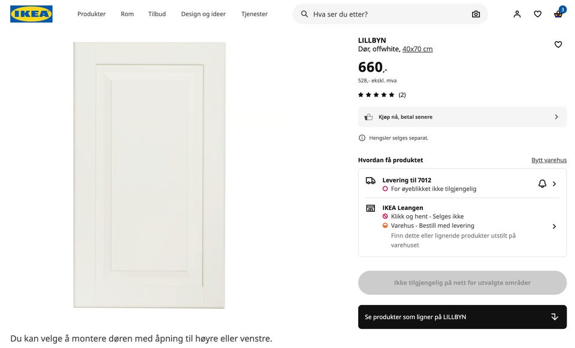Click the magnifying glass search icon
575x348 pixels.
point(304,14)
